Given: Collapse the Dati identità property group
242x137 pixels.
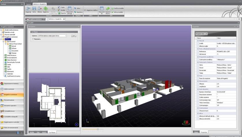Looking at the screenshot, I should tap(198, 89).
